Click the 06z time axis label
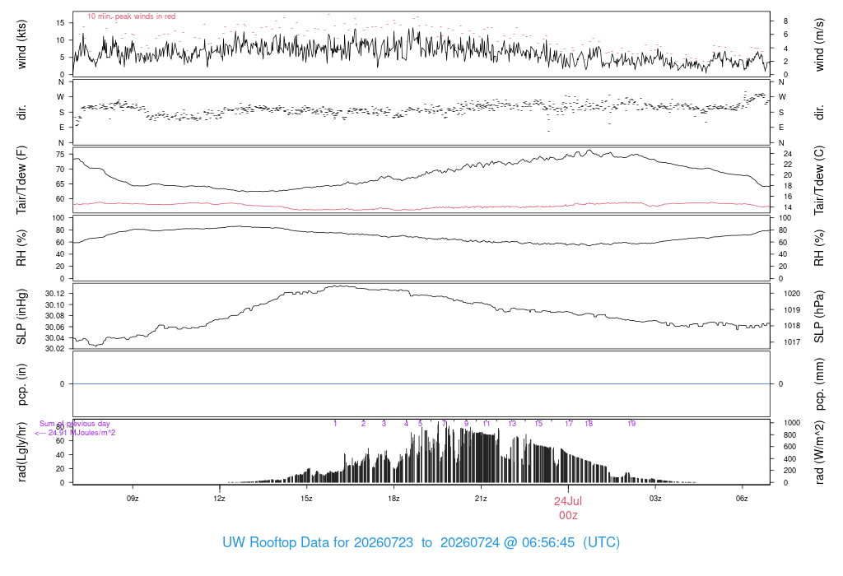The height and width of the screenshot is (576, 843). coord(742,499)
